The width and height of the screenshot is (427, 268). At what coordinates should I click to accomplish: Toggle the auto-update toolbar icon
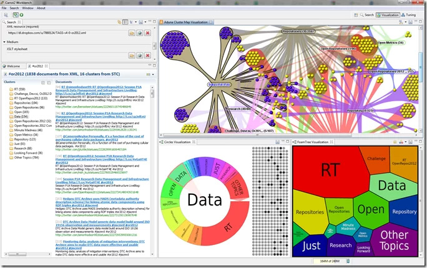(x=16, y=15)
